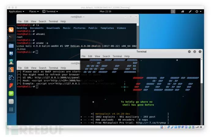Click VirtualBox hard disk status icon
Viewport: 211px width, 137px height.
pos(162,127)
